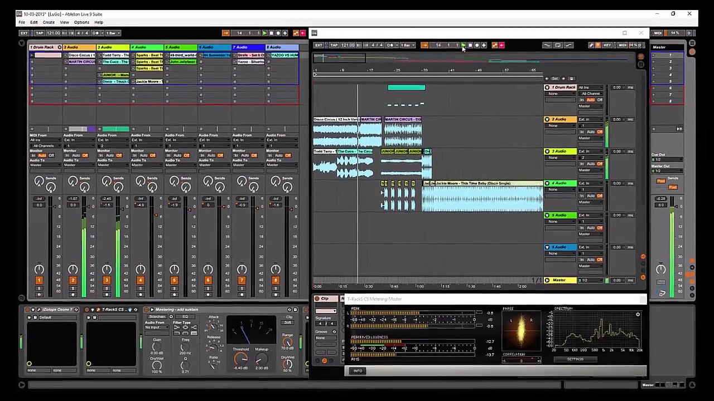This screenshot has height=401, width=714.
Task: Launch the Disco Circus clip in 2 Audio
Action: click(66, 56)
